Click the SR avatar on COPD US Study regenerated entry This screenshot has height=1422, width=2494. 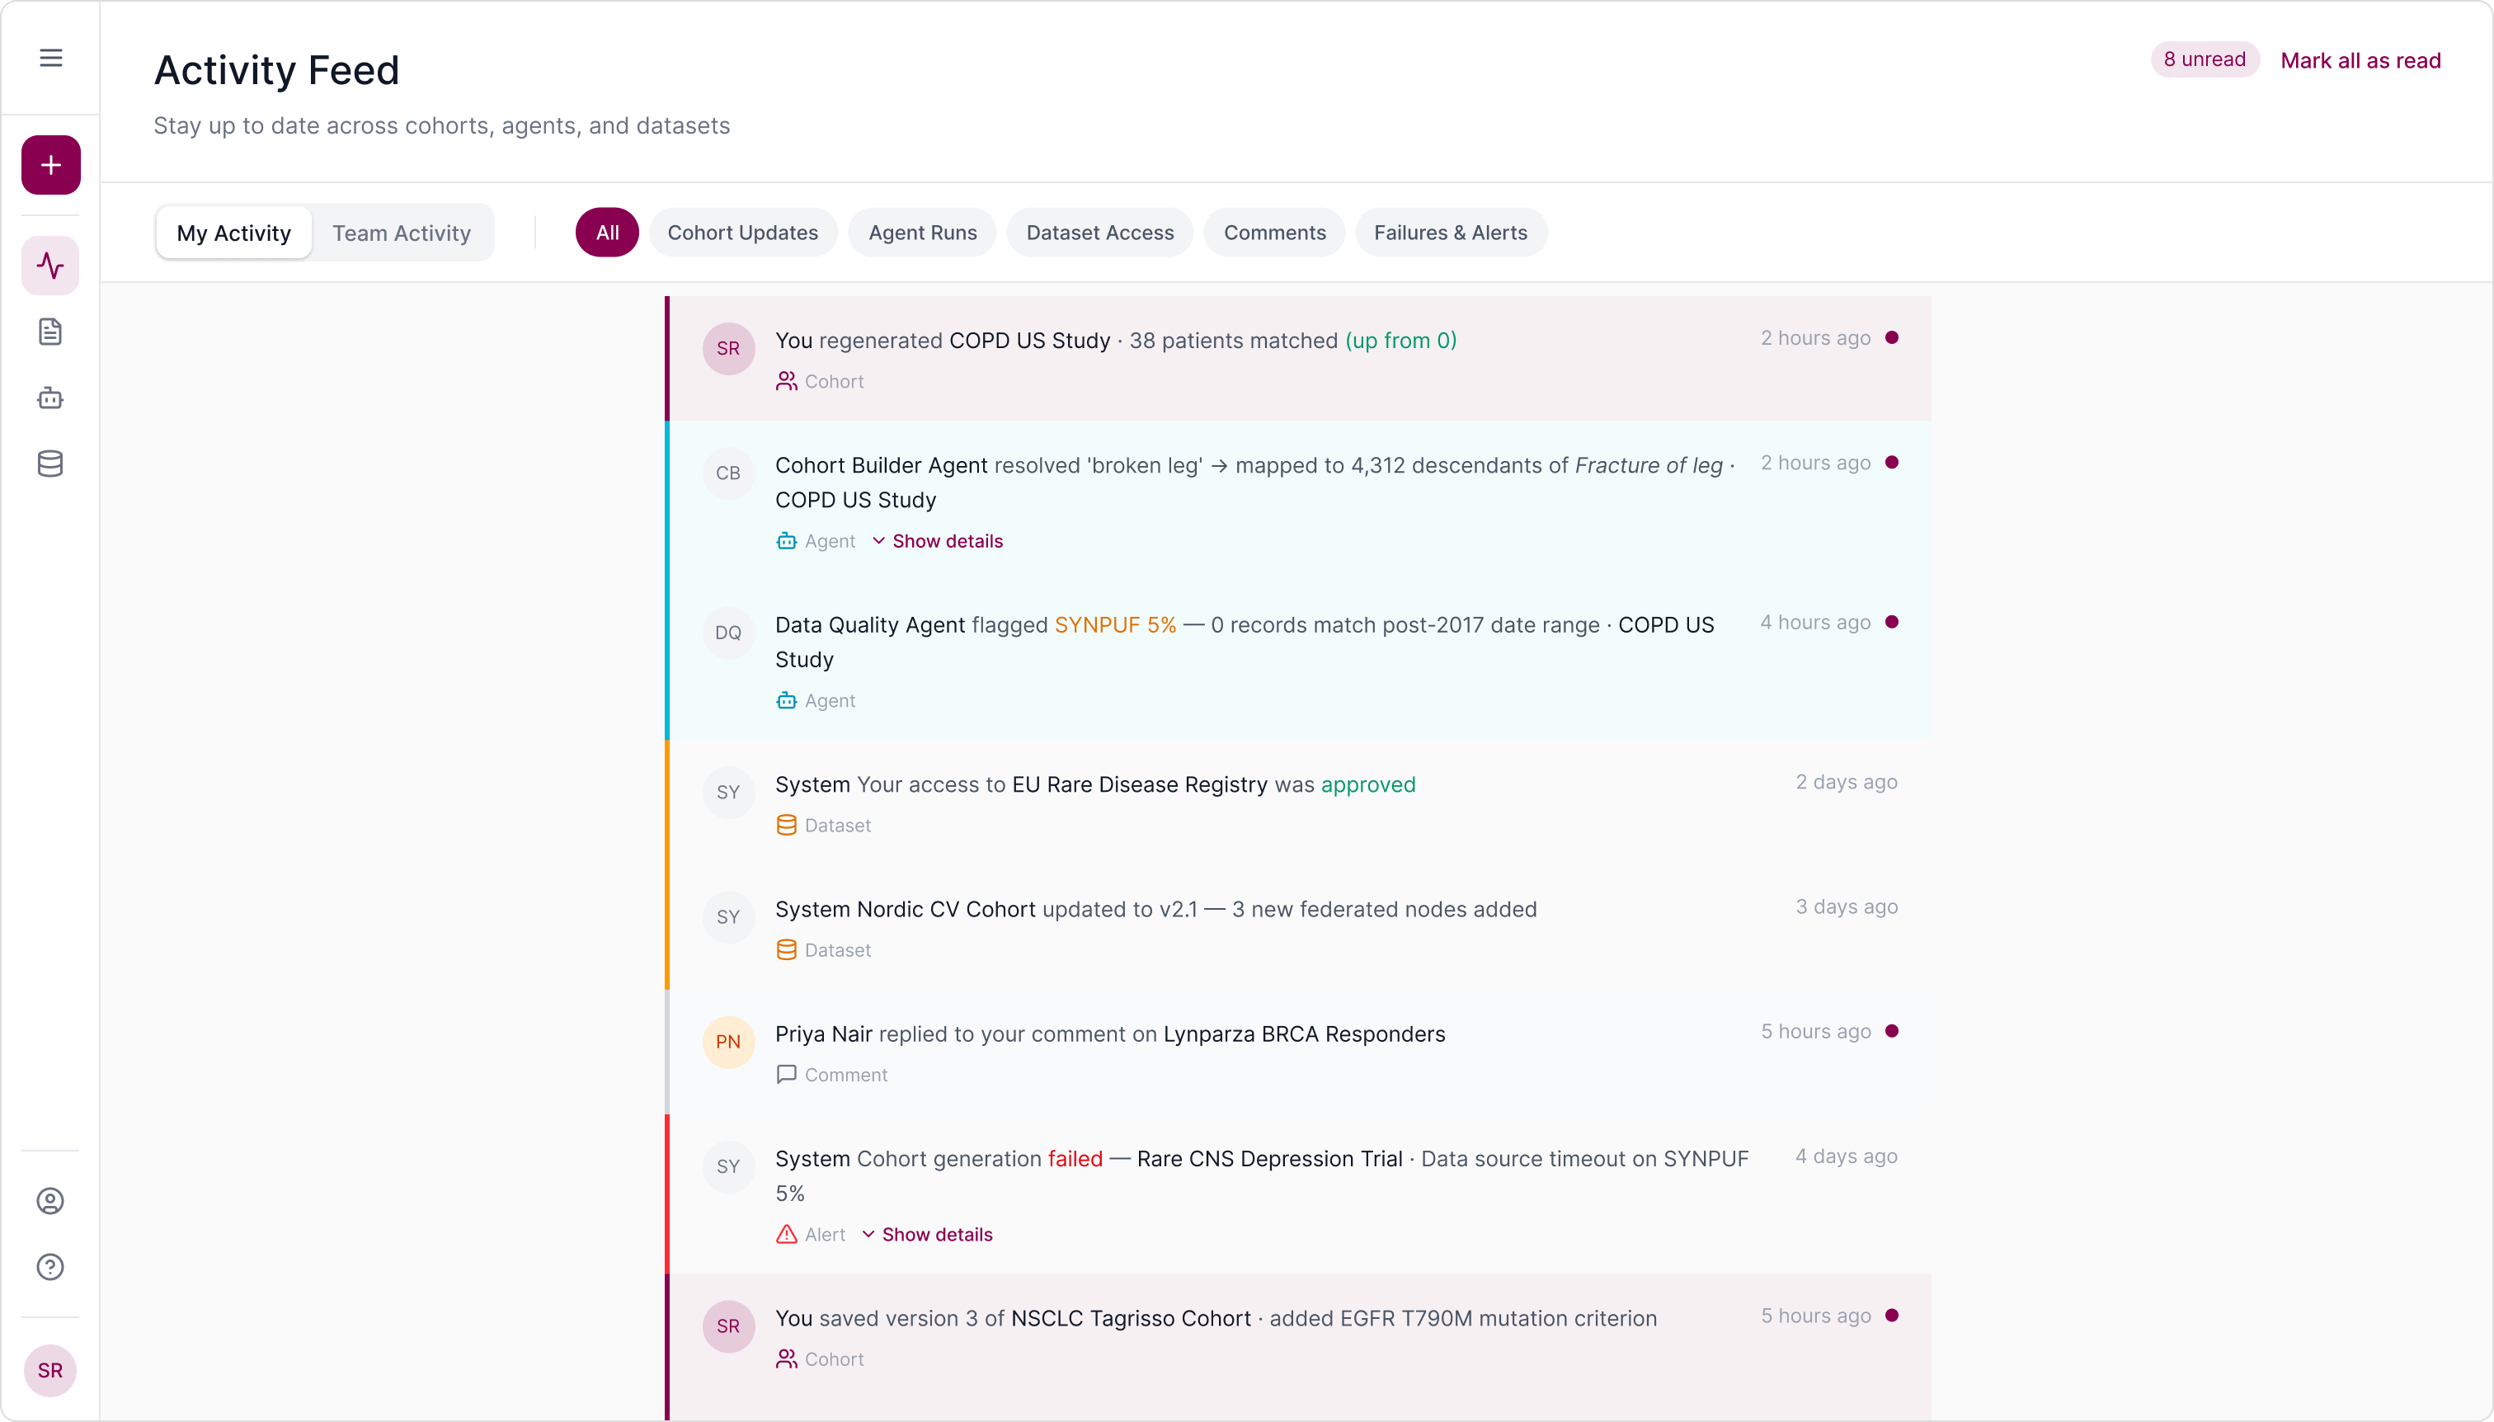[x=728, y=349]
